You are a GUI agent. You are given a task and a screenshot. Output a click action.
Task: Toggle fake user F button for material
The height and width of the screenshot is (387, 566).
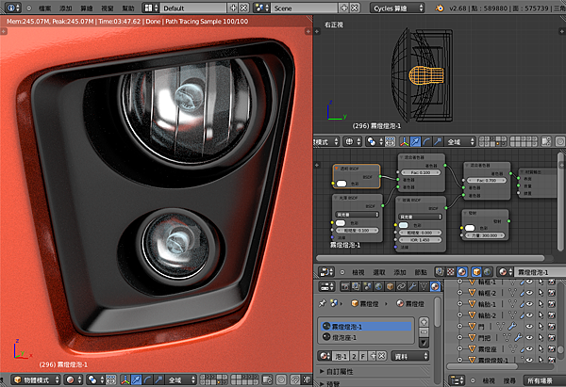point(363,356)
